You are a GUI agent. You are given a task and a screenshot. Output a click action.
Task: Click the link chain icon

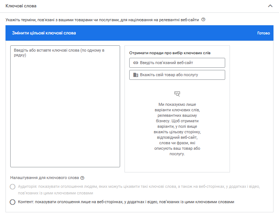[135, 63]
